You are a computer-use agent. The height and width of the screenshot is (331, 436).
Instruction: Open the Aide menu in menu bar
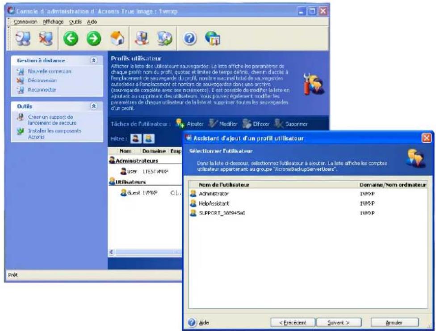click(92, 22)
